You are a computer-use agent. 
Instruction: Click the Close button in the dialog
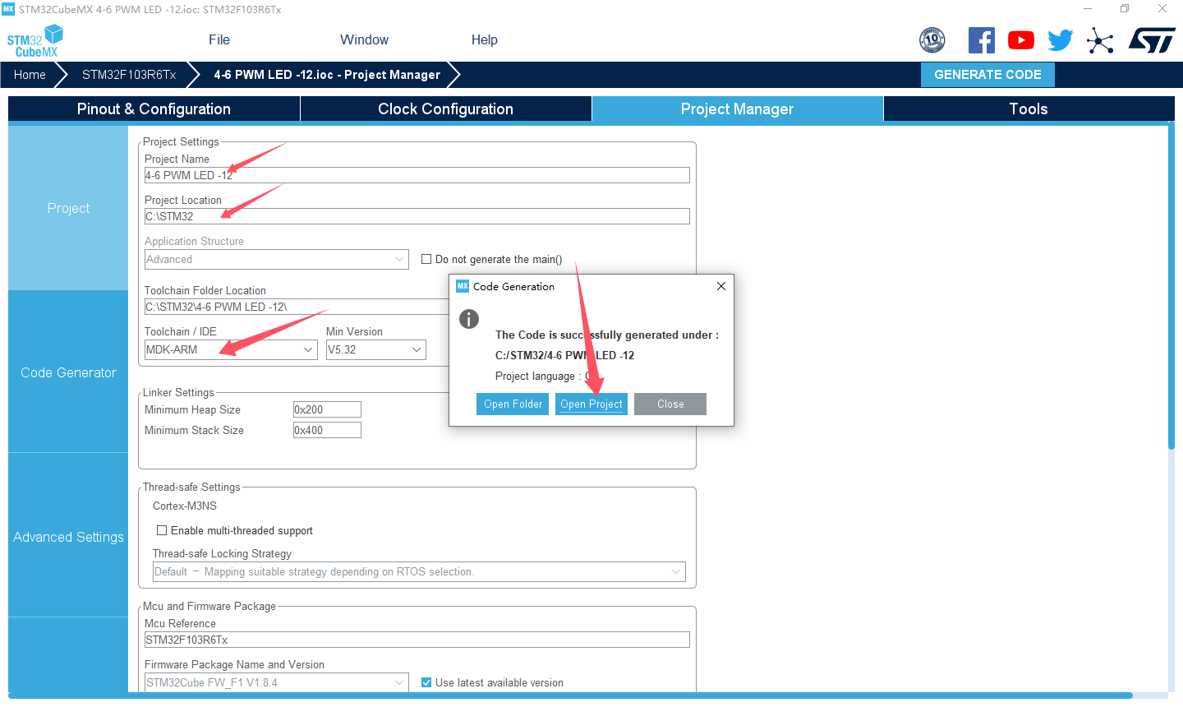(x=670, y=404)
